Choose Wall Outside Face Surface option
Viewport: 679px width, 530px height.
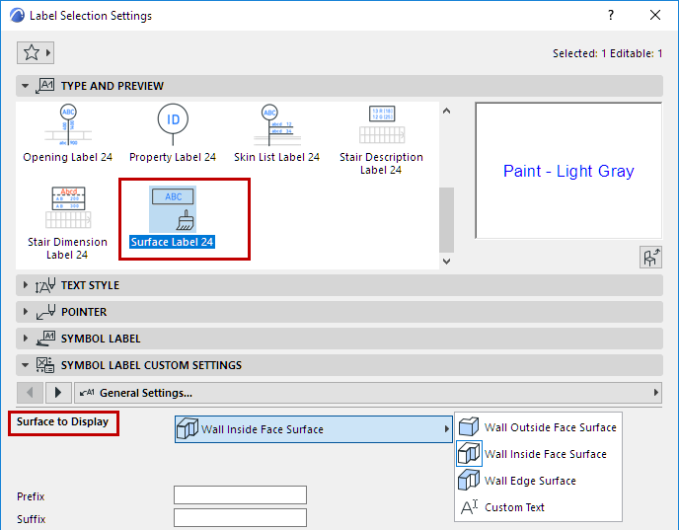[x=538, y=427]
